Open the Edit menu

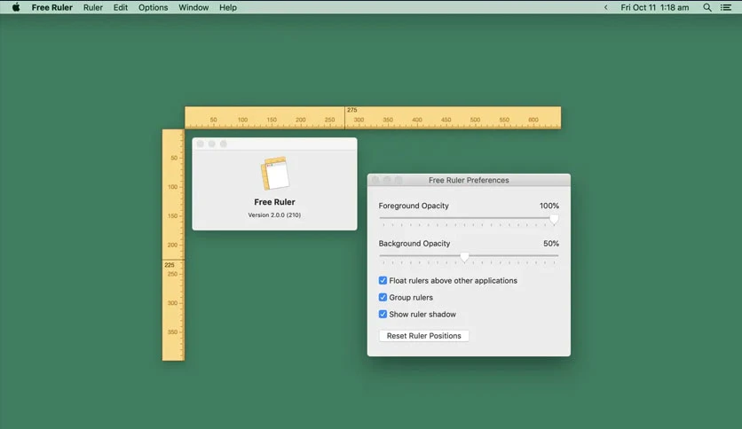pos(120,8)
